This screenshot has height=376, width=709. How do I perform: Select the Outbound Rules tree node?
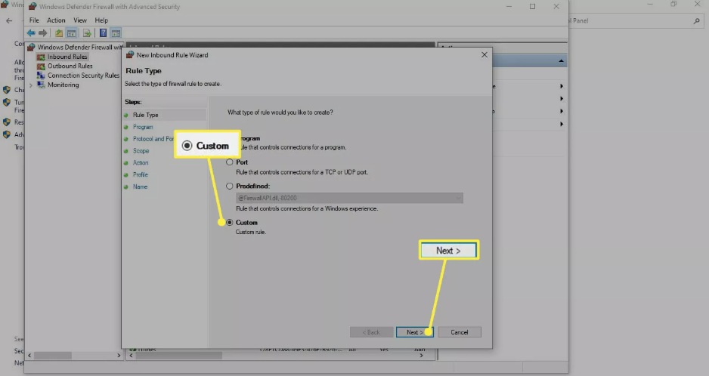click(70, 66)
